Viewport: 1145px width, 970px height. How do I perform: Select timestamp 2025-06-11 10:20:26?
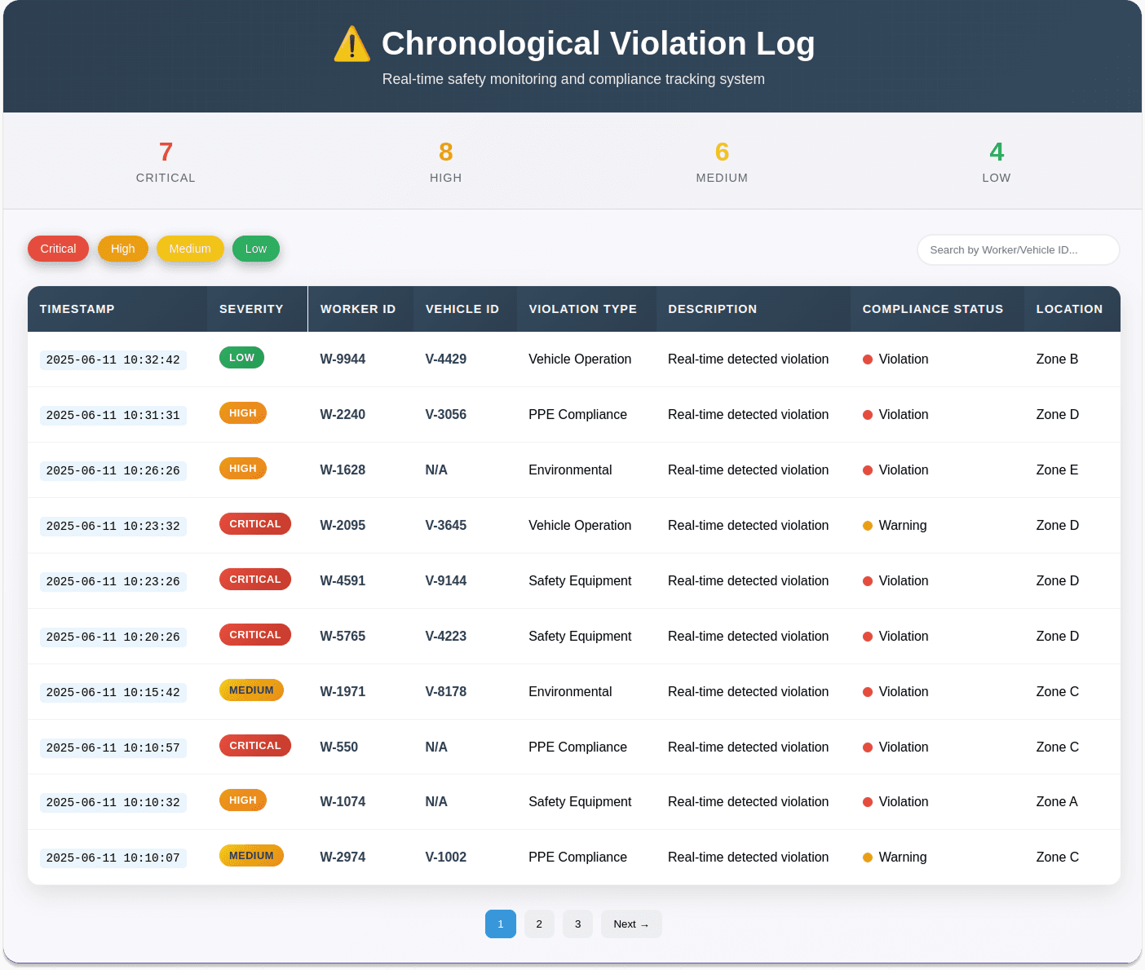tap(113, 637)
